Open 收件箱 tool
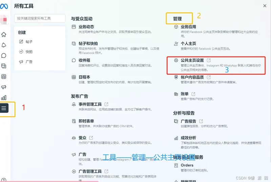This screenshot has height=182, width=271. [84, 60]
